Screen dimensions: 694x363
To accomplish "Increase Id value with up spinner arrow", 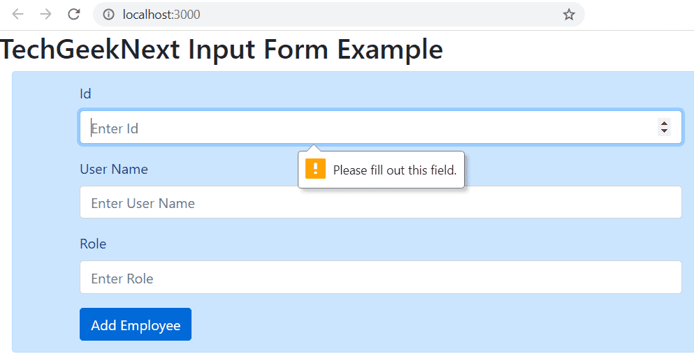I will click(x=664, y=124).
